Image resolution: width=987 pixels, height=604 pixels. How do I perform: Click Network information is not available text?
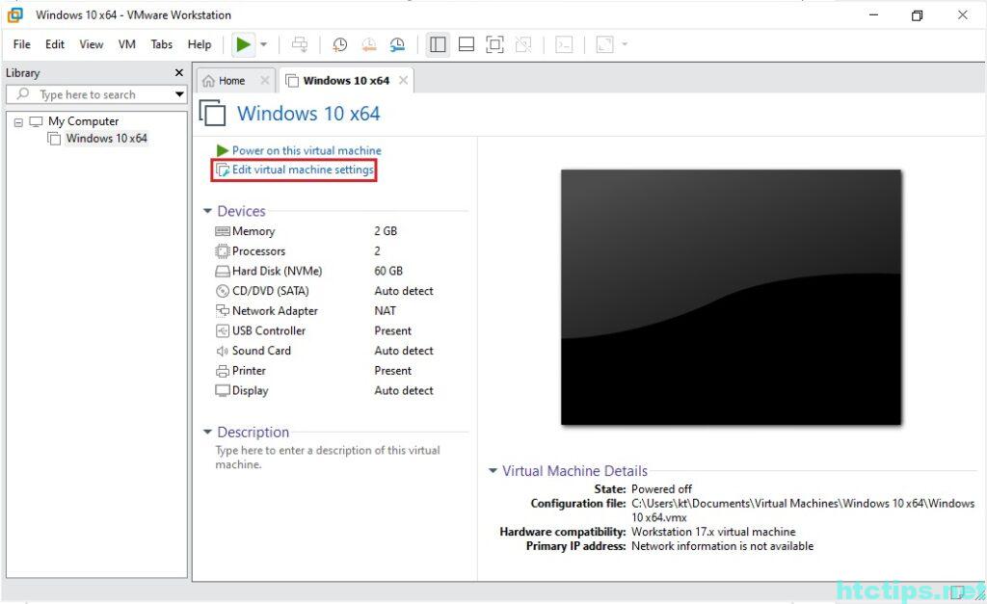[722, 546]
